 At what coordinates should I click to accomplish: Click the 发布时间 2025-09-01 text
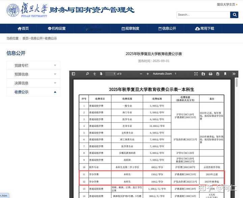click(154, 61)
